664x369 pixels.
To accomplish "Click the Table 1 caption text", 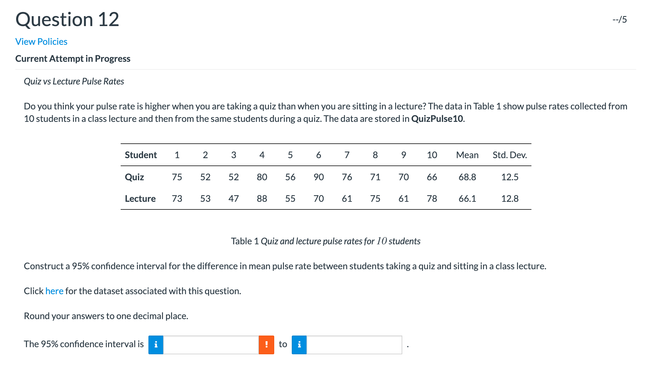I will point(326,241).
